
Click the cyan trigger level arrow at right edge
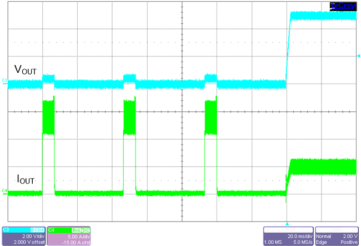[x=358, y=56]
